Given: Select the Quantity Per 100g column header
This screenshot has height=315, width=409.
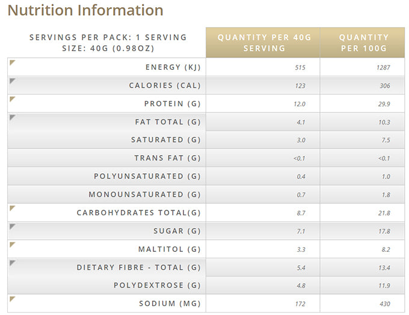Looking at the screenshot, I should point(363,43).
